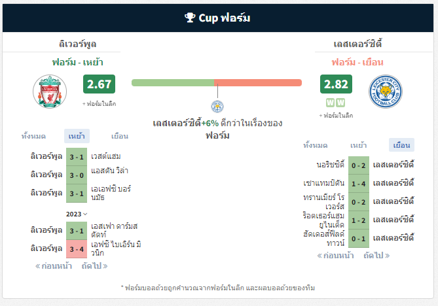Click the Liverpool club crest logo
The height and width of the screenshot is (306, 438).
(50, 92)
